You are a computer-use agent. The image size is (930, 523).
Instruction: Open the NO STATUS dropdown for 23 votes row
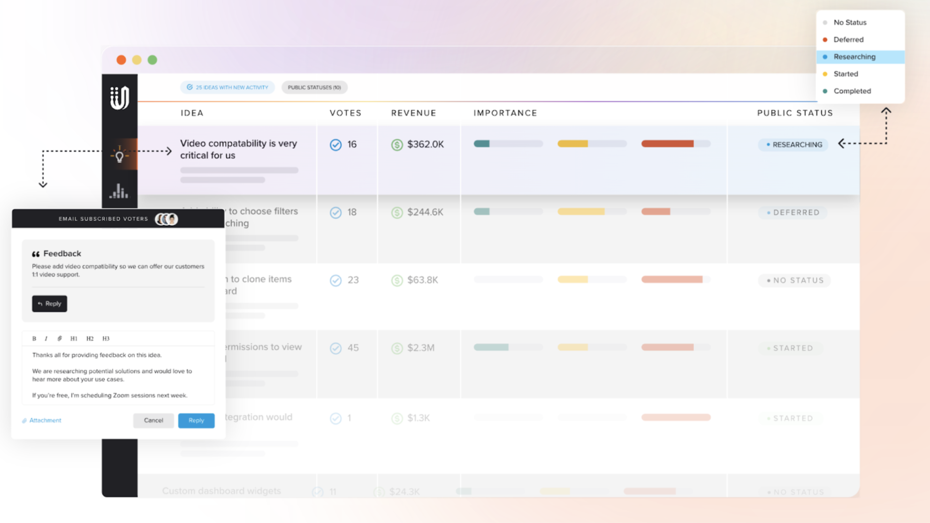pyautogui.click(x=795, y=280)
